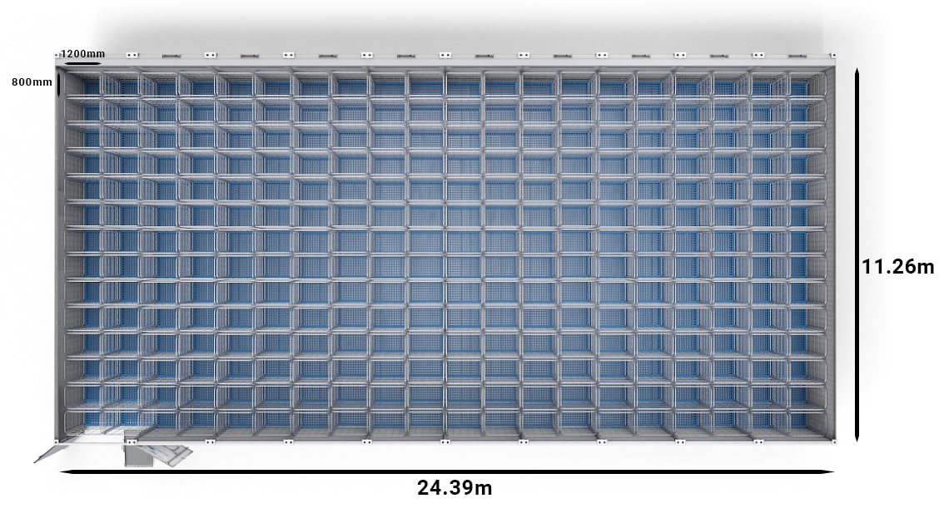Click the short arrow beneath the 1200mm label

click(x=82, y=62)
